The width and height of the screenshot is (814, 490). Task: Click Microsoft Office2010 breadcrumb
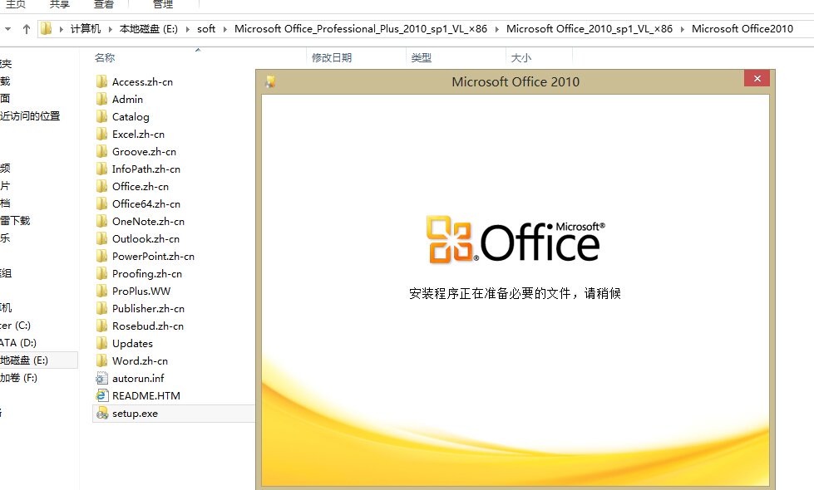coord(742,29)
